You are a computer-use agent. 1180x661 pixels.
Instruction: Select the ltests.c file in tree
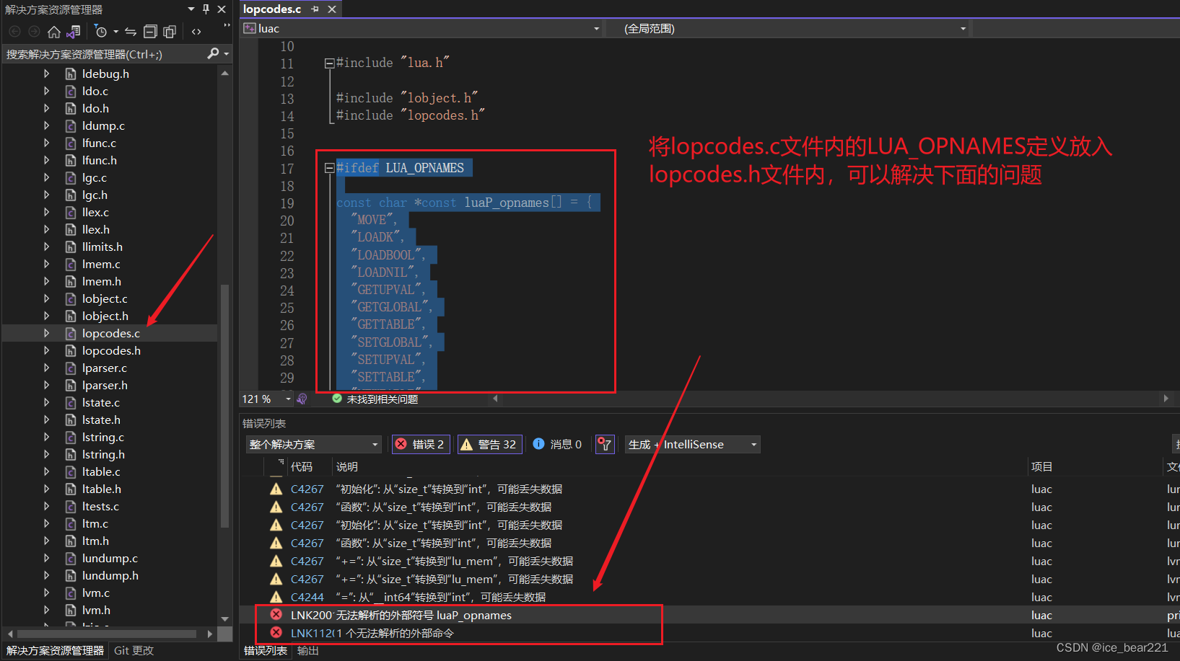pos(100,507)
